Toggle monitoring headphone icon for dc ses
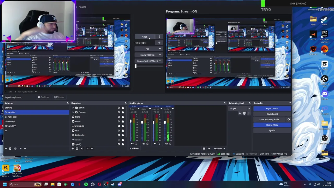This screenshot has height=188, width=334. click(136, 144)
